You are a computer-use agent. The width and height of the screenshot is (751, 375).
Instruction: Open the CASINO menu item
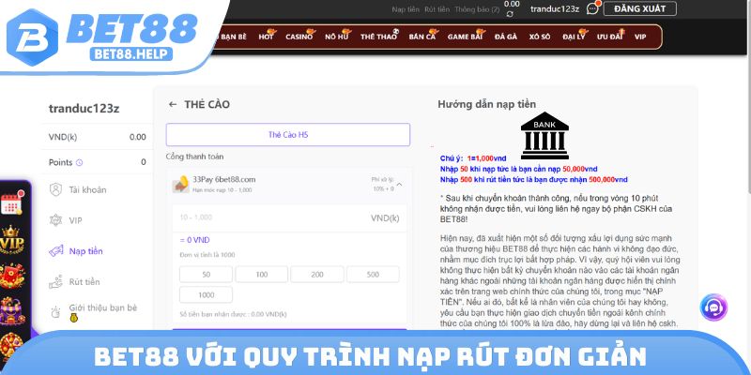299,37
